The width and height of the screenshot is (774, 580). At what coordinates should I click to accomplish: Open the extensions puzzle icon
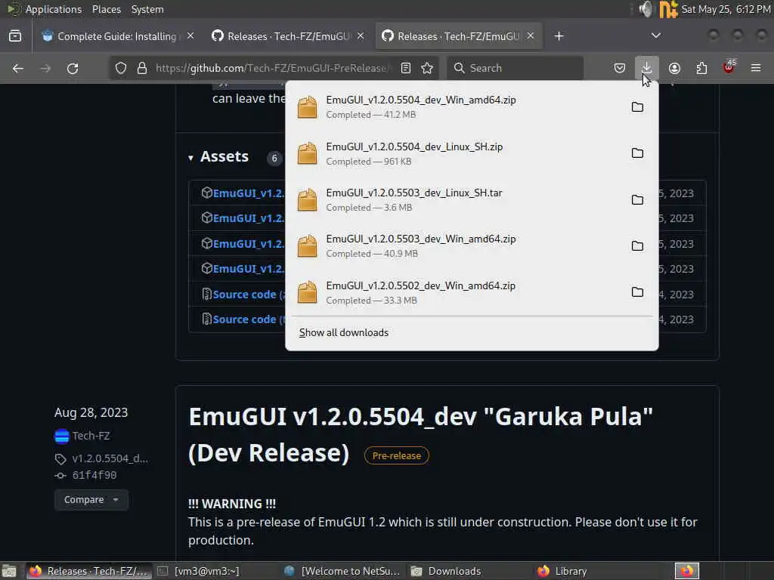[701, 68]
